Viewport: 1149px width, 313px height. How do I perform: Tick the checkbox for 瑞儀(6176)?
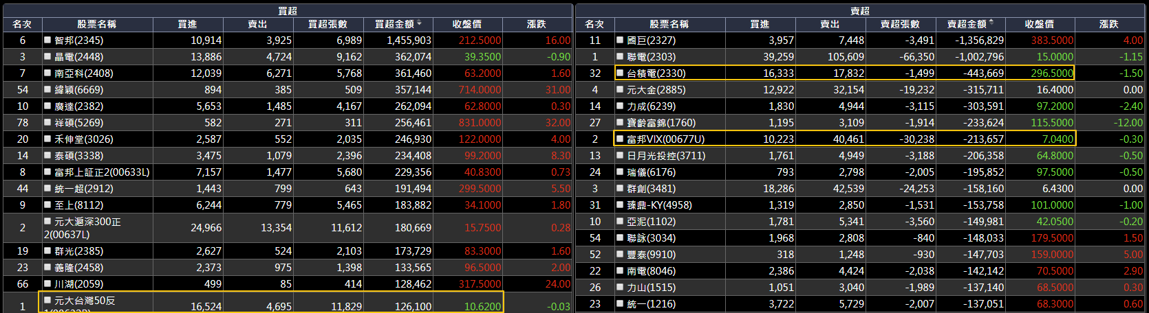(620, 172)
